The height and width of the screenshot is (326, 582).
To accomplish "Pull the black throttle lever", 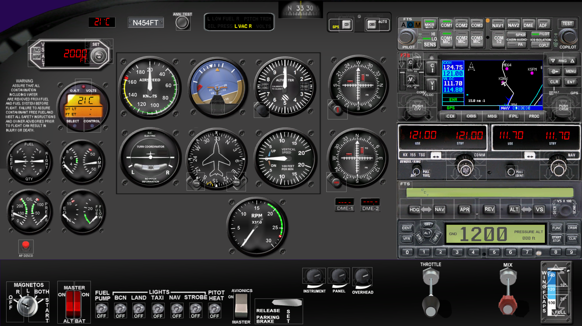I will pyautogui.click(x=430, y=306).
